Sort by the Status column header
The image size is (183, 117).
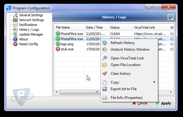pyautogui.click(x=121, y=27)
